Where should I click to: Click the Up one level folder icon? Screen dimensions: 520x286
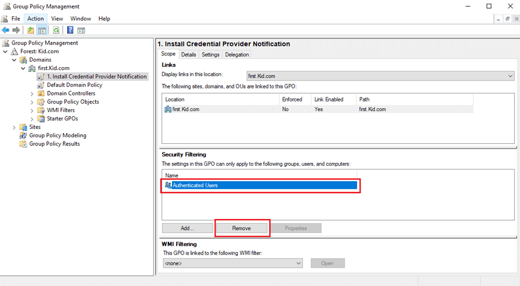pyautogui.click(x=31, y=30)
